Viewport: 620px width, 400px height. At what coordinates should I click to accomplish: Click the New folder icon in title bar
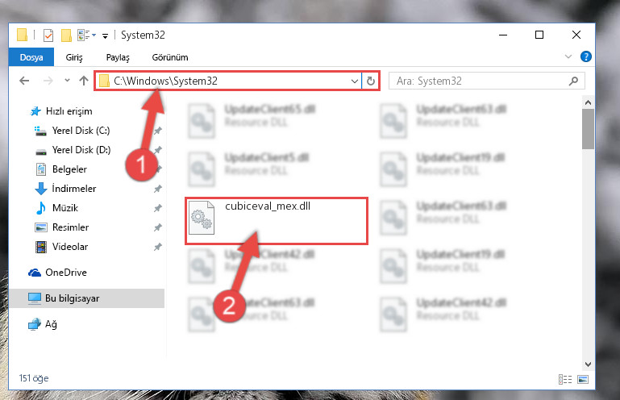(x=66, y=35)
